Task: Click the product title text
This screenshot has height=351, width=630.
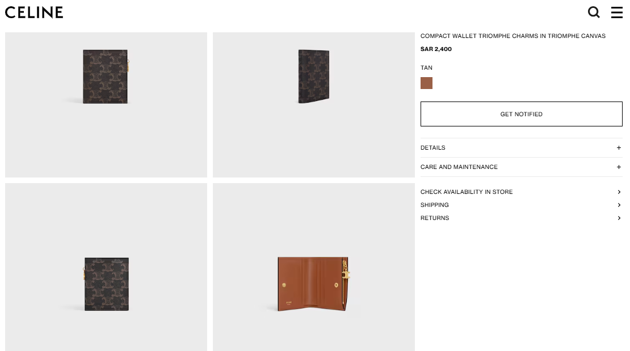Action: point(513,36)
